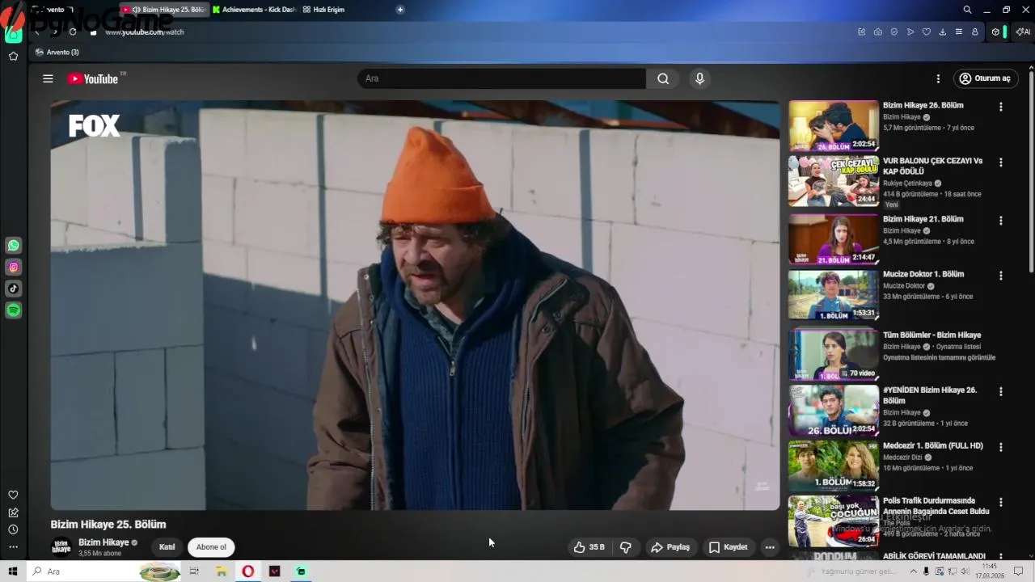The width and height of the screenshot is (1035, 582).
Task: Open Bizim Hikaye channel avatar
Action: click(61, 547)
